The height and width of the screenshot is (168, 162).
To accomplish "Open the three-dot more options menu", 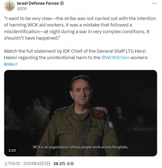I will 154,3.
